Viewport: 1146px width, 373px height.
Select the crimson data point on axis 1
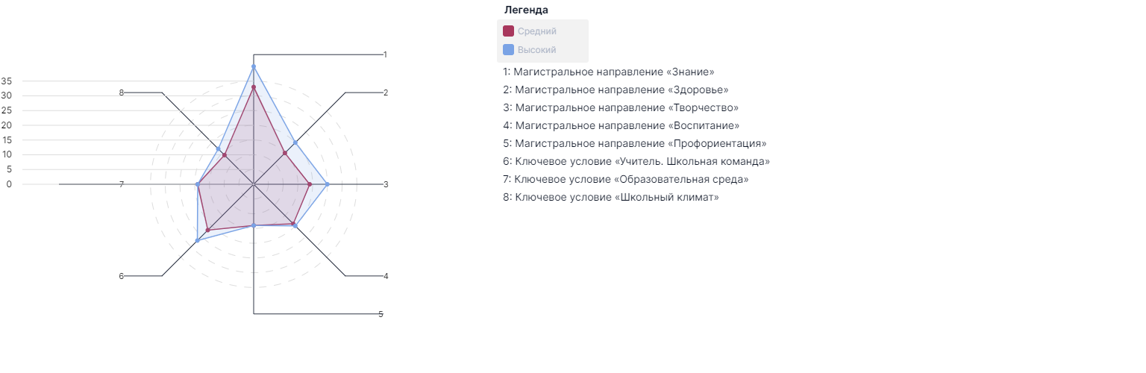point(254,87)
